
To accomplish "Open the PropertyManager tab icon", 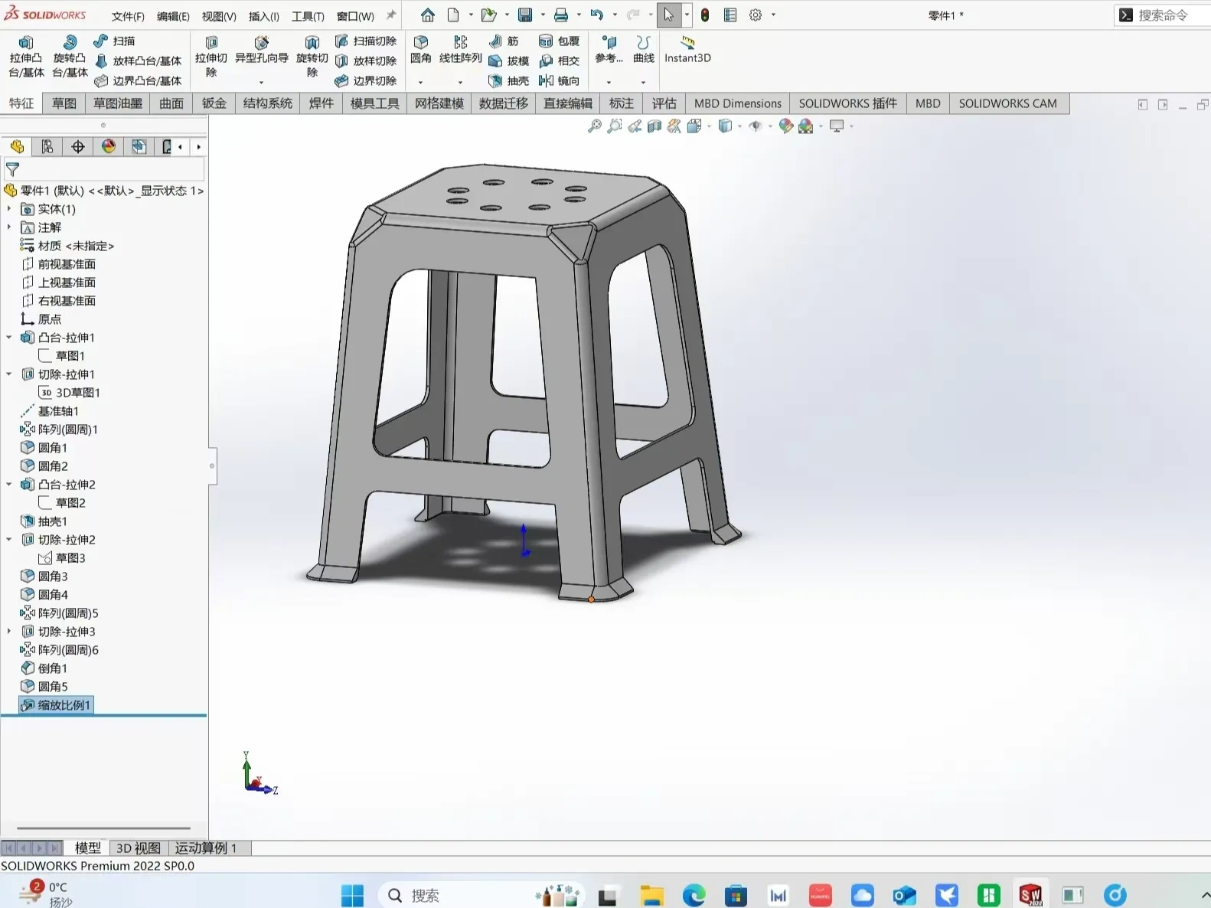I will [47, 146].
